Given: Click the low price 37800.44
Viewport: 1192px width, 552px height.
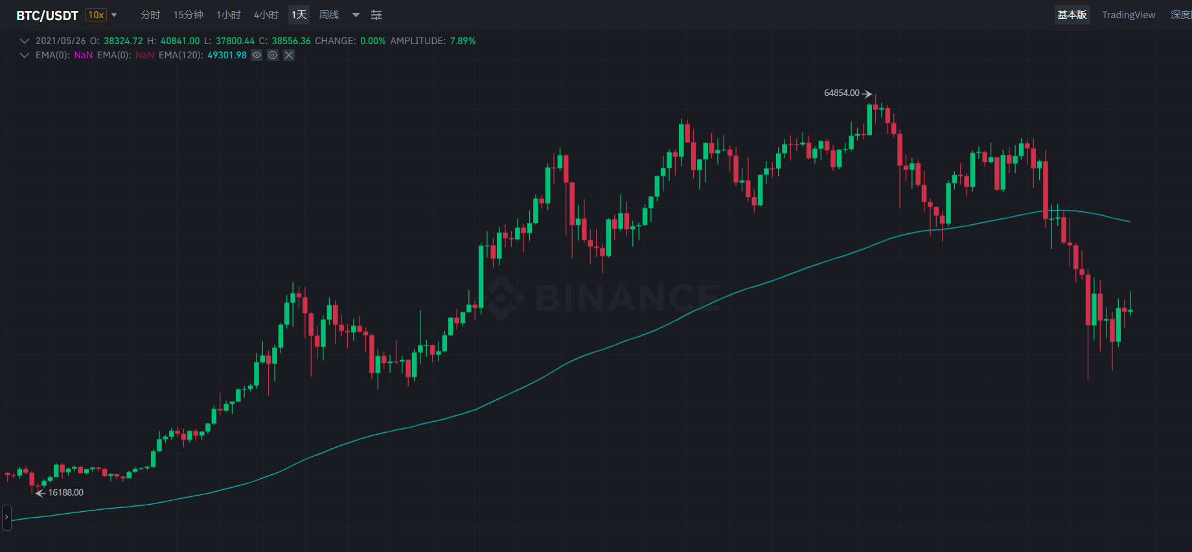Looking at the screenshot, I should pos(235,41).
